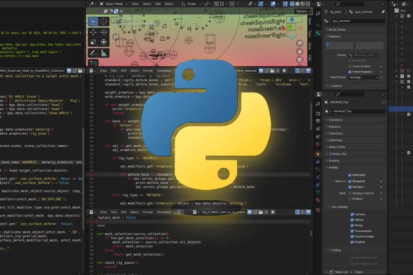Pin the eye_common properties panel
The image size is (413, 275).
pyautogui.click(x=383, y=12)
